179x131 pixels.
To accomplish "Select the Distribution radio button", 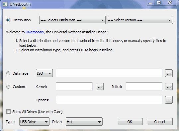I will [x=8, y=20].
